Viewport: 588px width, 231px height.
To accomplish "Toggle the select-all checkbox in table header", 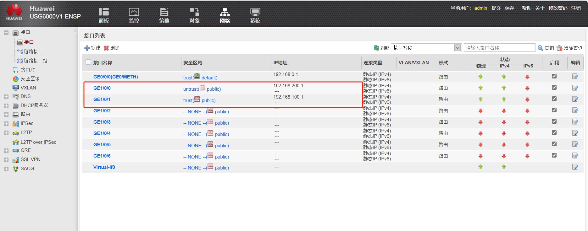I will click(x=88, y=62).
